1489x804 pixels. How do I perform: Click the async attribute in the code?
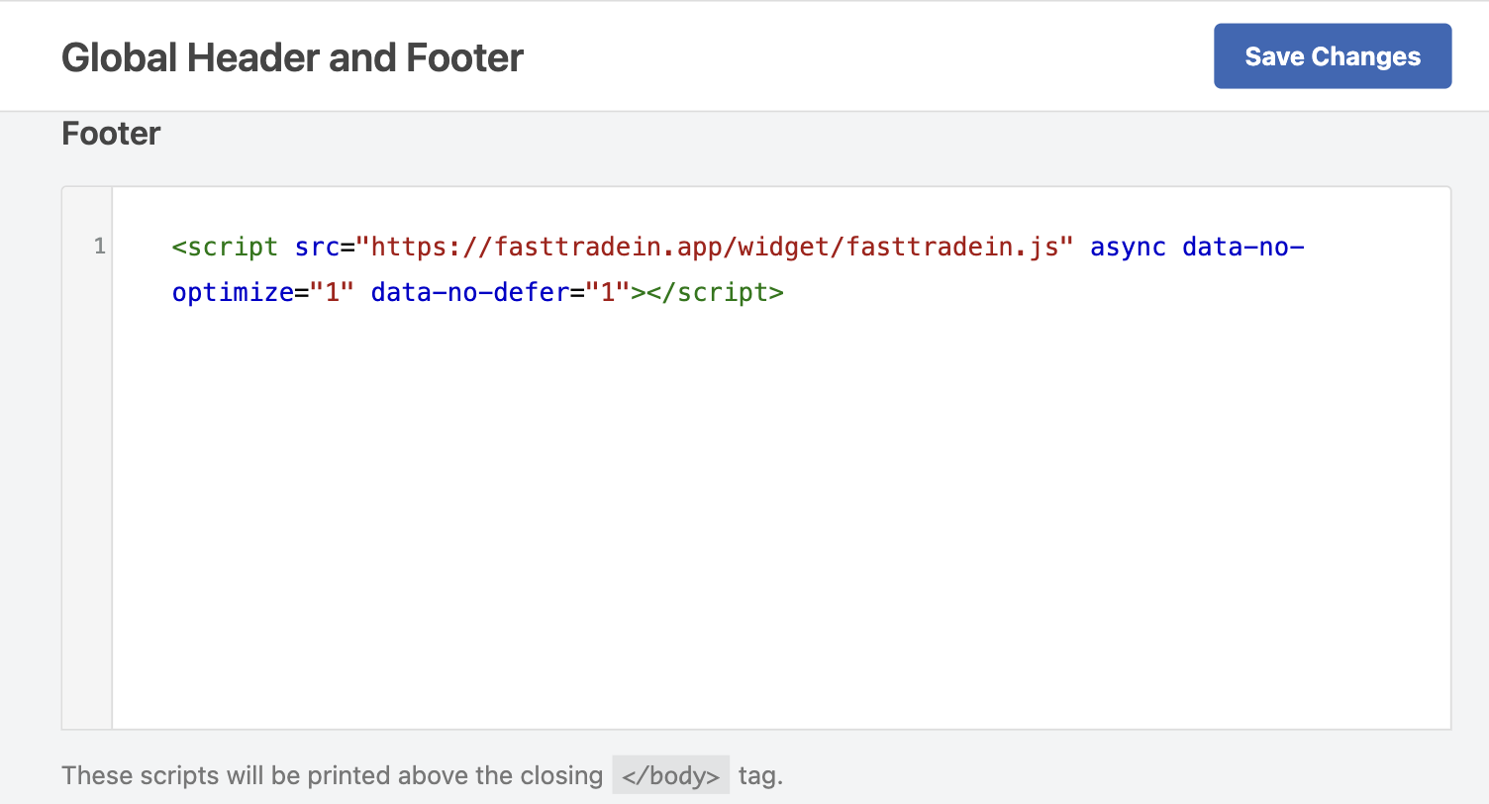click(1129, 247)
